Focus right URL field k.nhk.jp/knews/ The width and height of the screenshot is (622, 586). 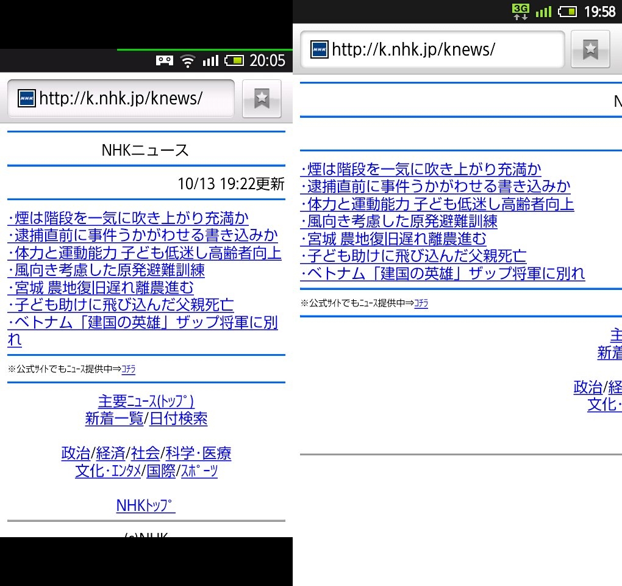432,49
